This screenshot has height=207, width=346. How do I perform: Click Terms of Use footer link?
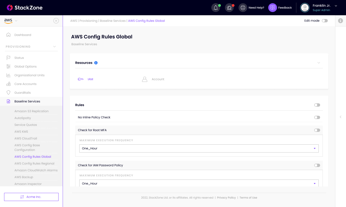coord(248,198)
